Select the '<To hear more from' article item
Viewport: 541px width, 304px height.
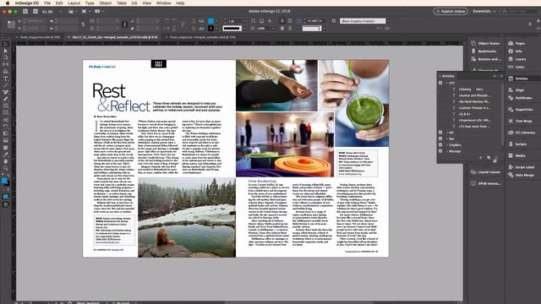point(474,127)
